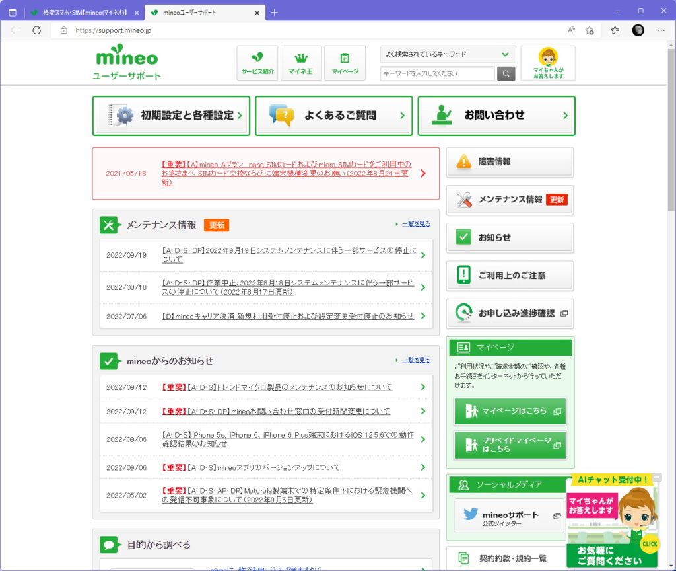Open マイページはこちら green button

(510, 411)
